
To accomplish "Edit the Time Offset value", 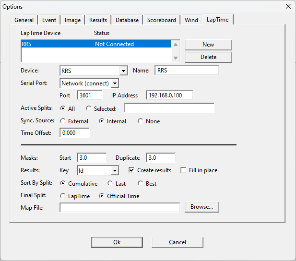I will coord(74,133).
